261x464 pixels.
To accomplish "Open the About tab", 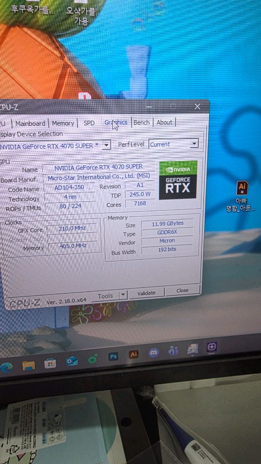I will point(165,122).
